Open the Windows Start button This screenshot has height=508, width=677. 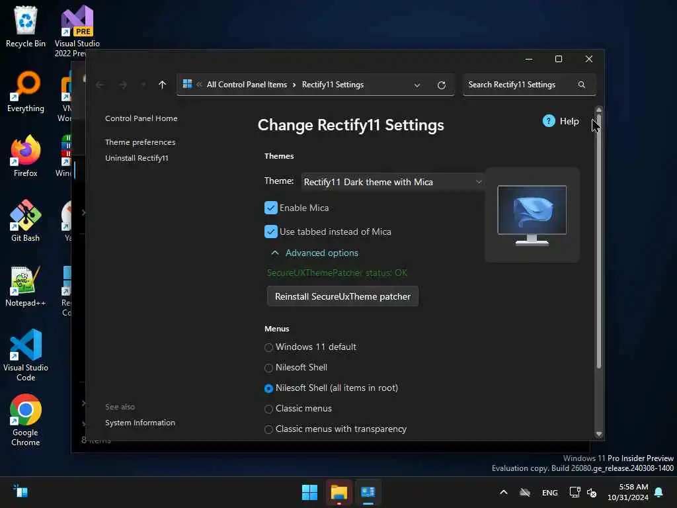pos(309,492)
